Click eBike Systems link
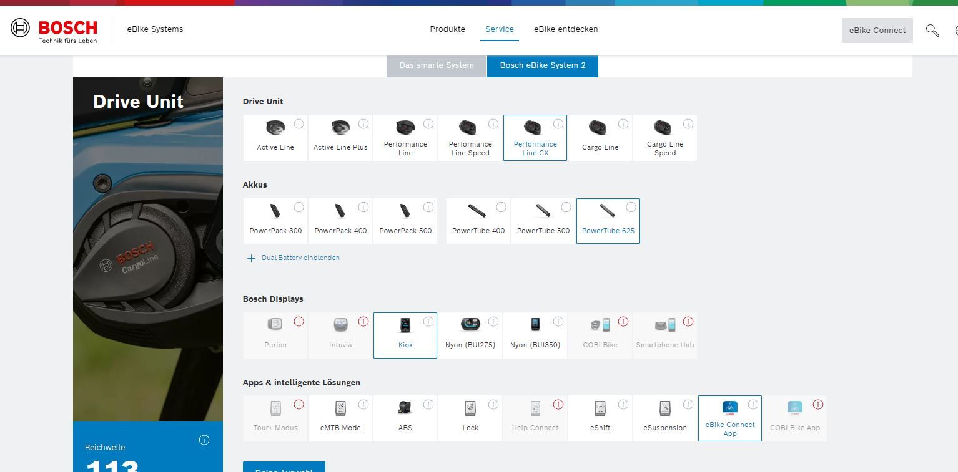The height and width of the screenshot is (472, 958). coord(155,29)
